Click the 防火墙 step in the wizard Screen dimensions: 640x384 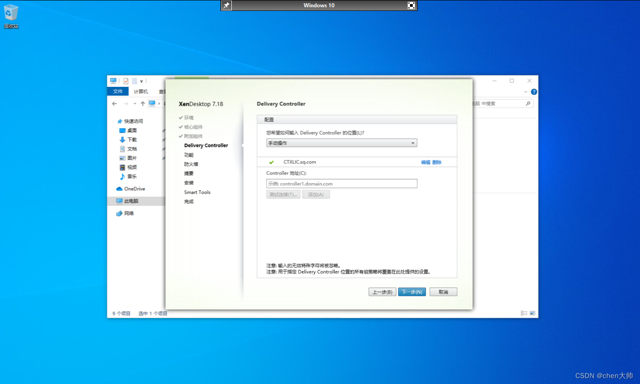tap(191, 164)
